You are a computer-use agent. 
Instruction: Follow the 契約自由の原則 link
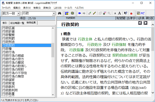click(x=125, y=55)
